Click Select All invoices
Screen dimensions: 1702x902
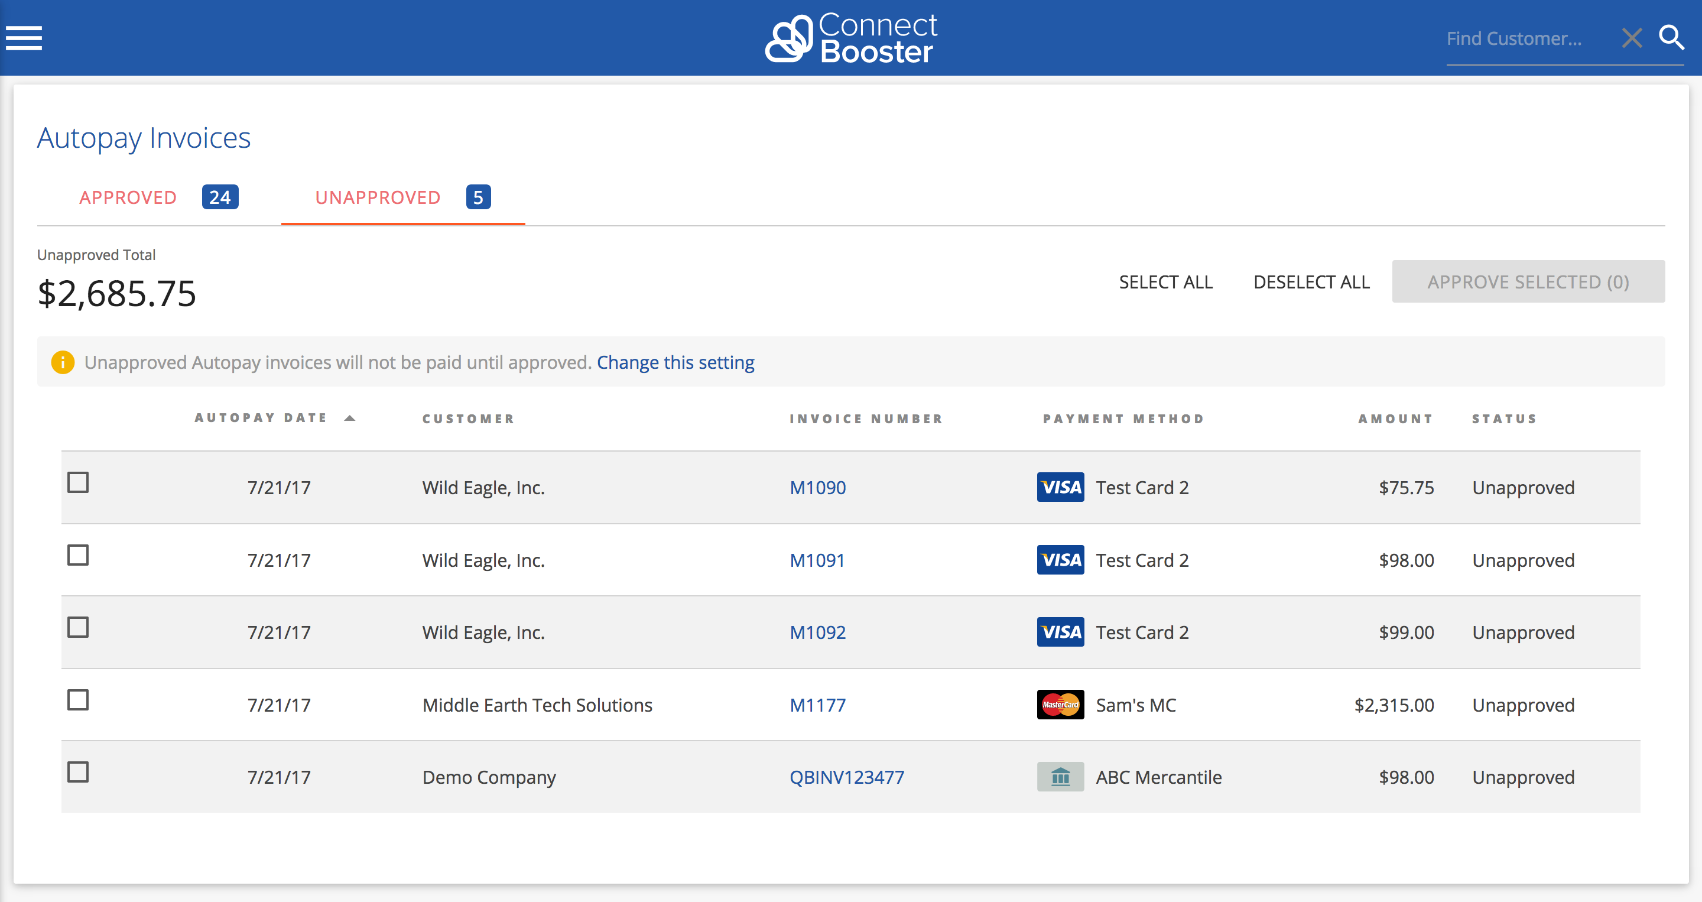pyautogui.click(x=1165, y=282)
